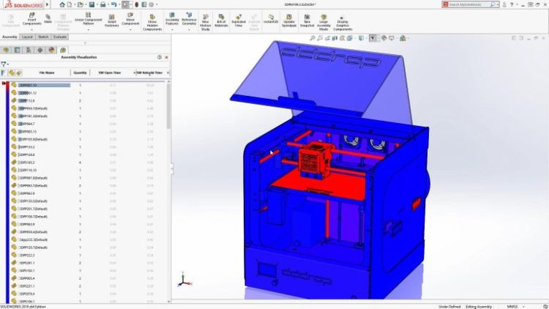
Task: Click Exploded View tool
Action: point(239,21)
